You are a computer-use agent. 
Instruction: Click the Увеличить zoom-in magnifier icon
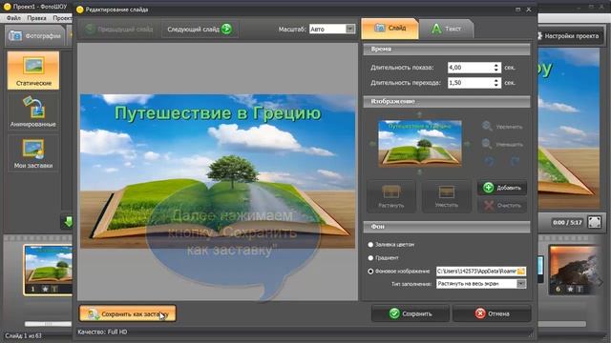487,126
